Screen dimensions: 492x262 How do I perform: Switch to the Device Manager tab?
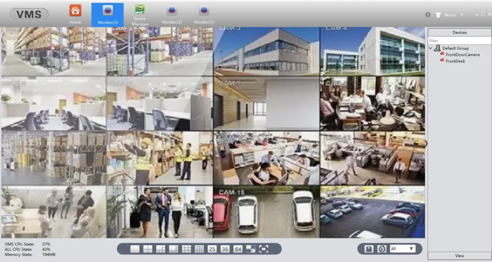140,14
